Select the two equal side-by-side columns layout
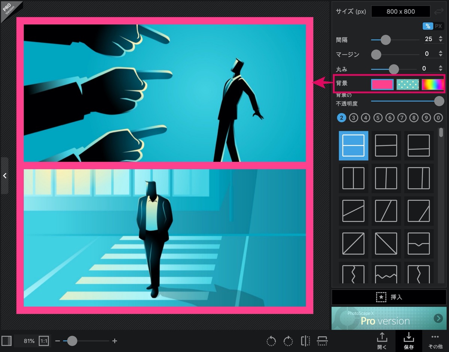 (x=353, y=178)
